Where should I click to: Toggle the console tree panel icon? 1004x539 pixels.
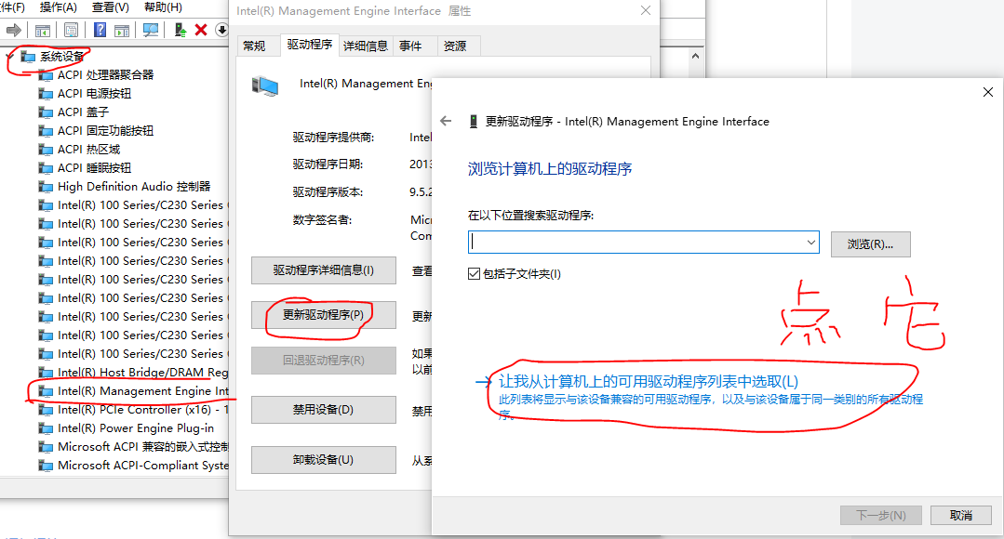click(x=42, y=29)
